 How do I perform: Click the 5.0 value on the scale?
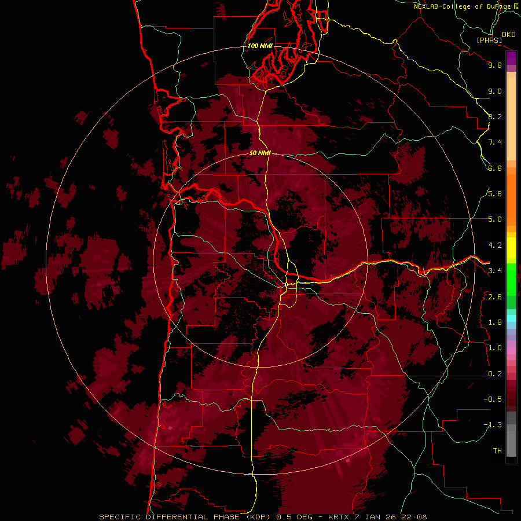coord(495,219)
